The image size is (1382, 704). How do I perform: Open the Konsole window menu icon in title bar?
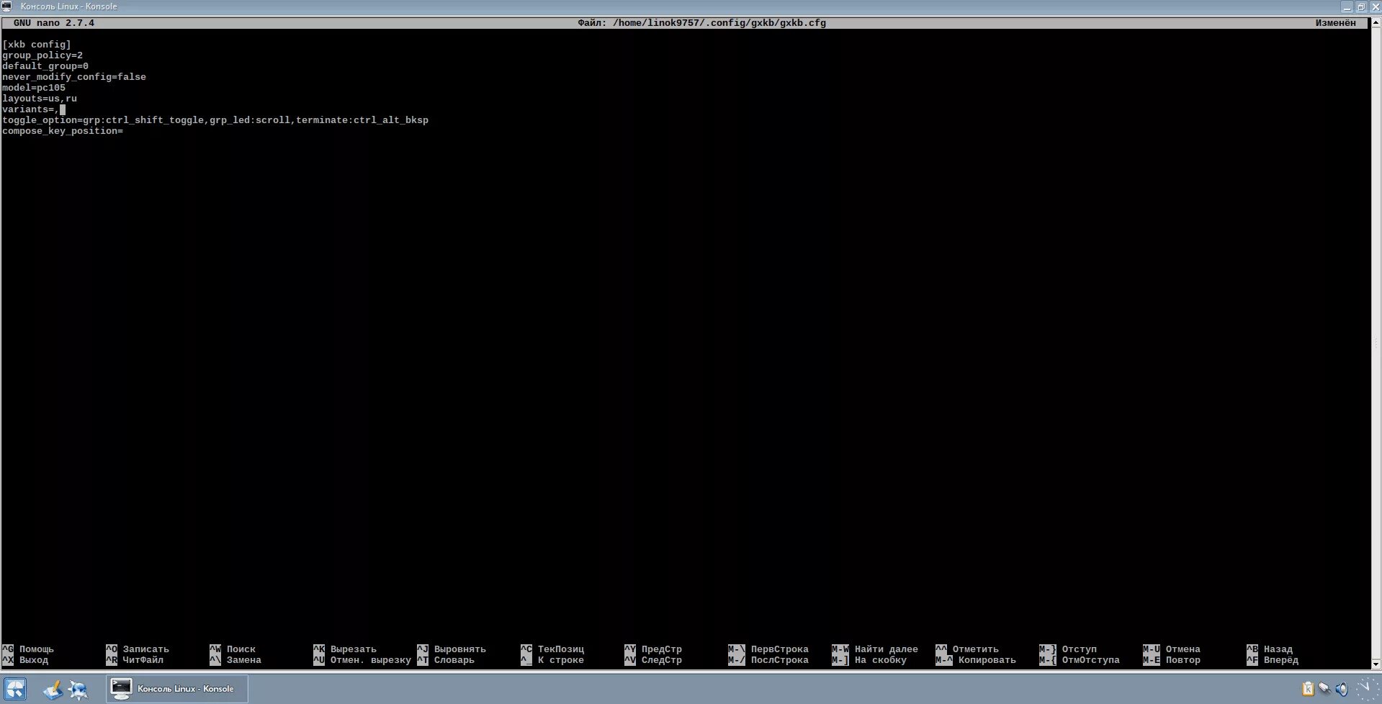pos(7,6)
